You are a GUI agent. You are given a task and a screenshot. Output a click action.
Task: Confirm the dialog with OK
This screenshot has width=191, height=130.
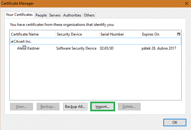pyautogui.click(x=175, y=122)
